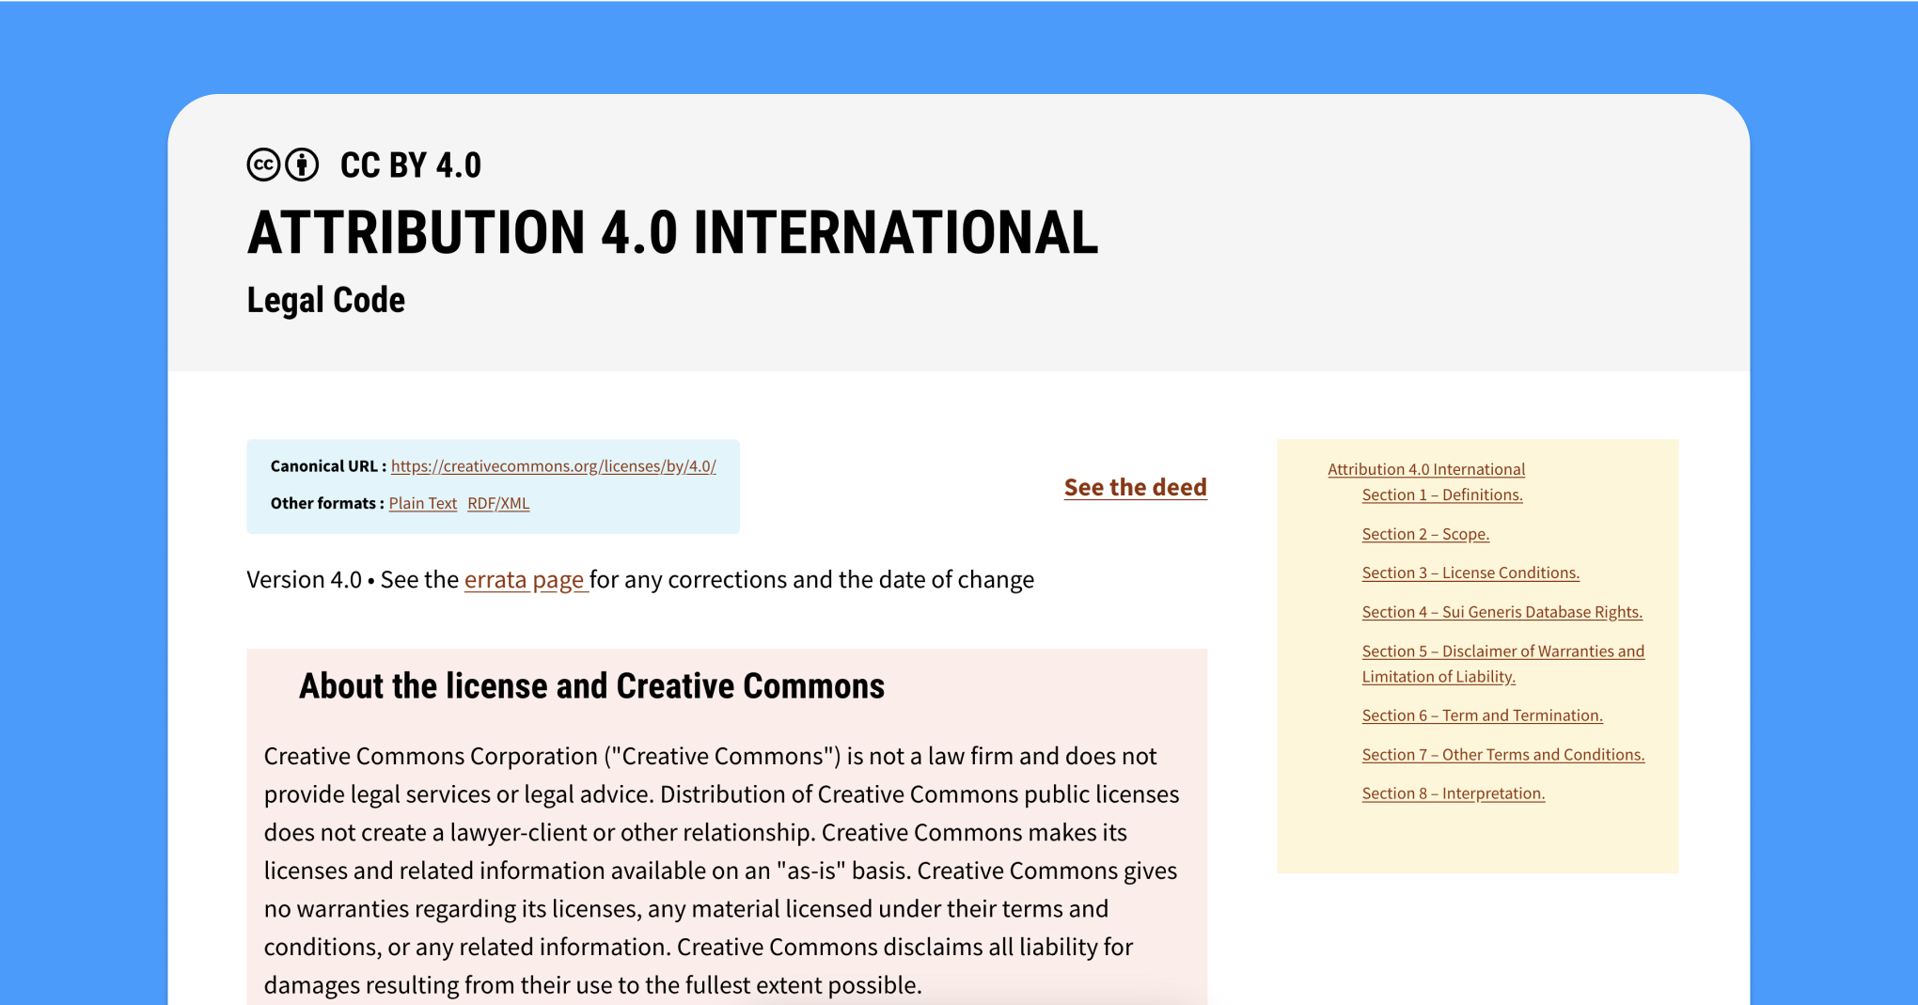1918x1005 pixels.
Task: Click the Canonical URL label
Action: [x=328, y=466]
